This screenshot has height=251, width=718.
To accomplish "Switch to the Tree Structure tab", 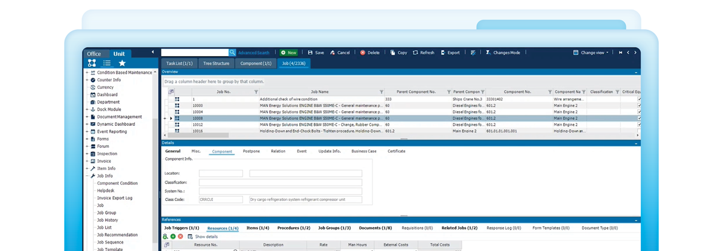I will click(x=216, y=63).
